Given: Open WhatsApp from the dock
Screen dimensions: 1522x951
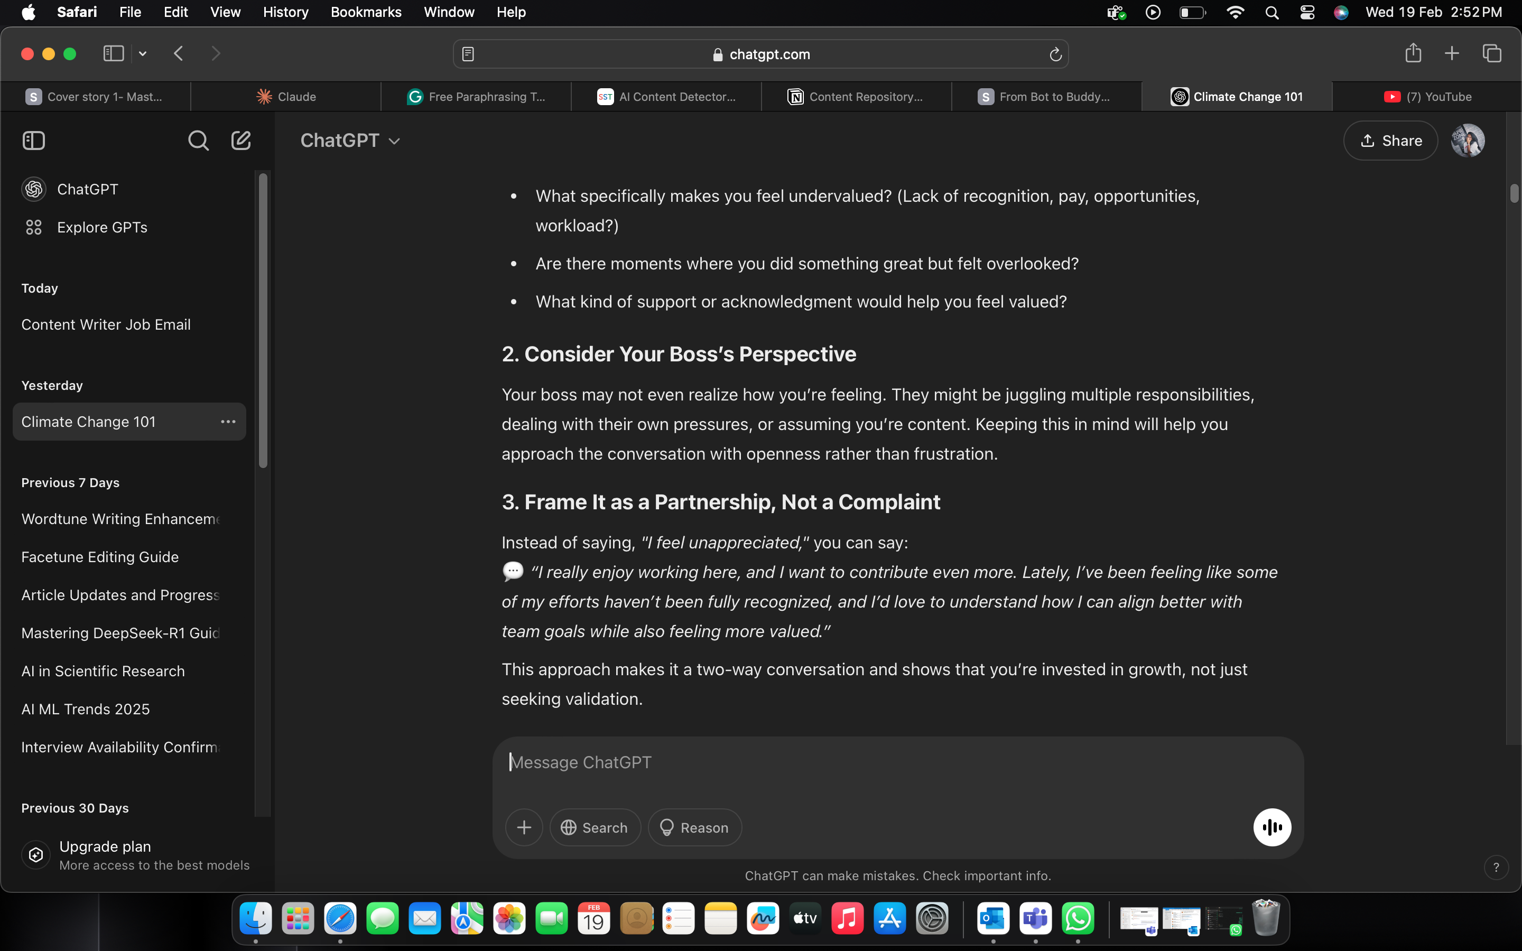Looking at the screenshot, I should pyautogui.click(x=1078, y=919).
